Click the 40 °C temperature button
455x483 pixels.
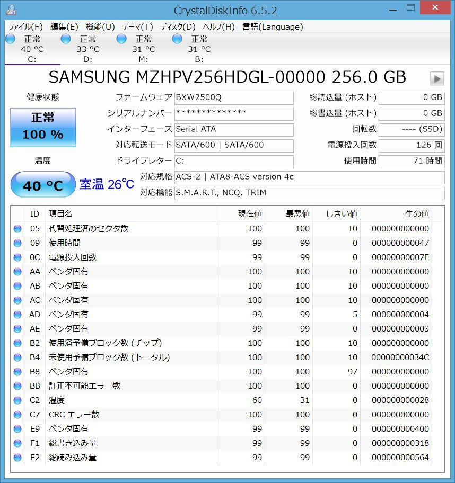[x=43, y=184]
